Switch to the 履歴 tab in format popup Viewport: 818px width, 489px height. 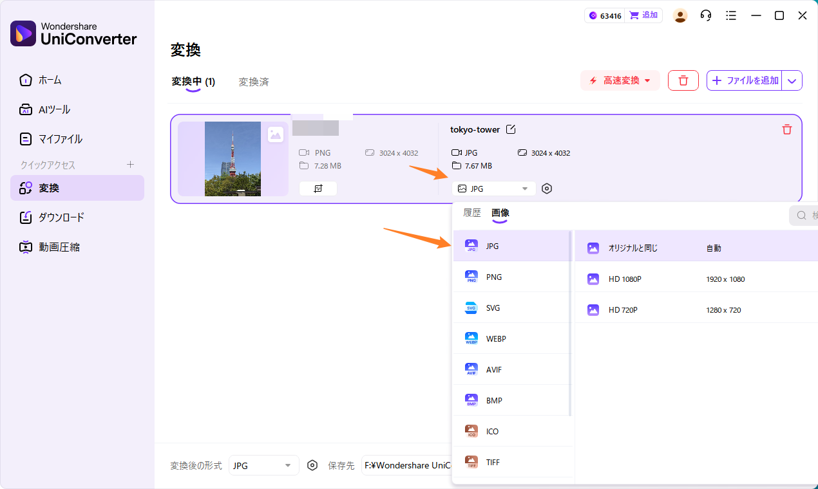point(472,213)
